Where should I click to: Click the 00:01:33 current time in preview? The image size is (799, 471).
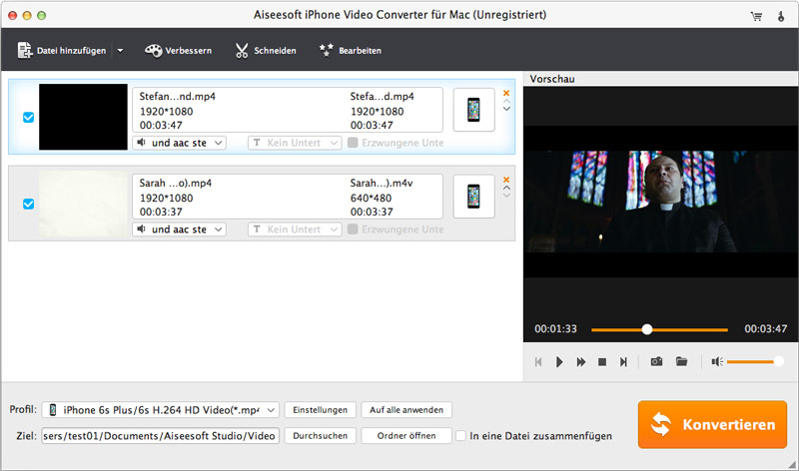tap(556, 329)
